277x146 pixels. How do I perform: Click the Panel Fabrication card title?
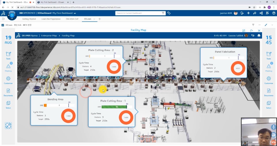(x=225, y=52)
